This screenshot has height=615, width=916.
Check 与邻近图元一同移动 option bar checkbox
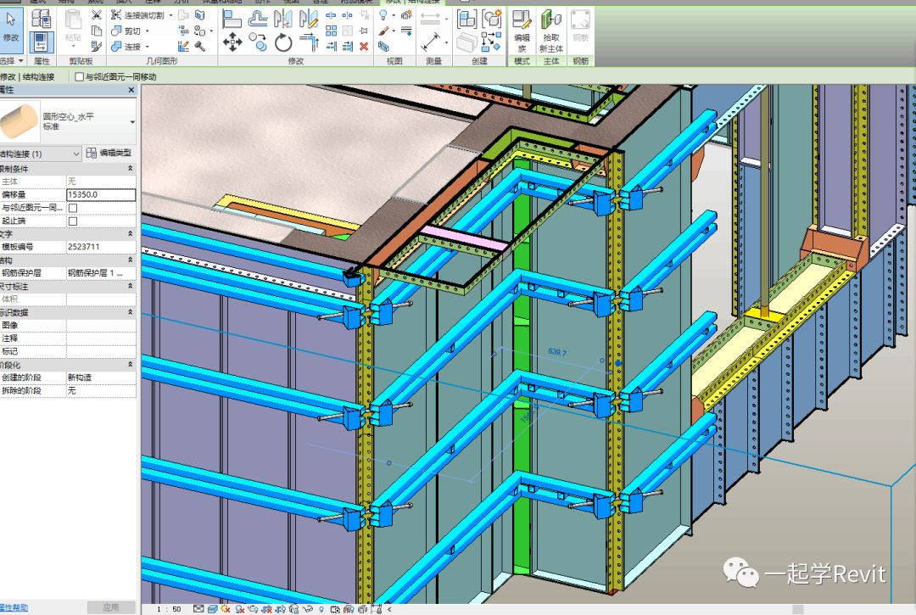80,76
